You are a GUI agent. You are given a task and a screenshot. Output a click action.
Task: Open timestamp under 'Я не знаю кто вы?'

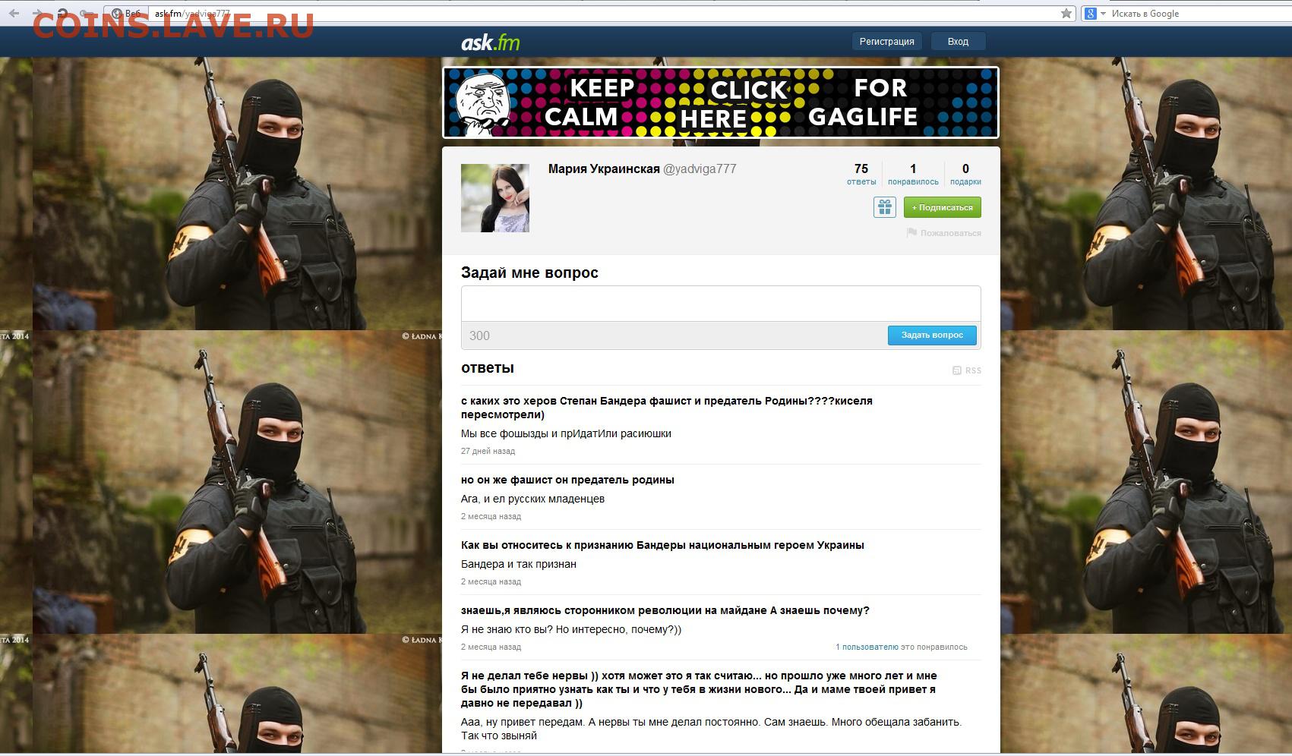pyautogui.click(x=491, y=647)
